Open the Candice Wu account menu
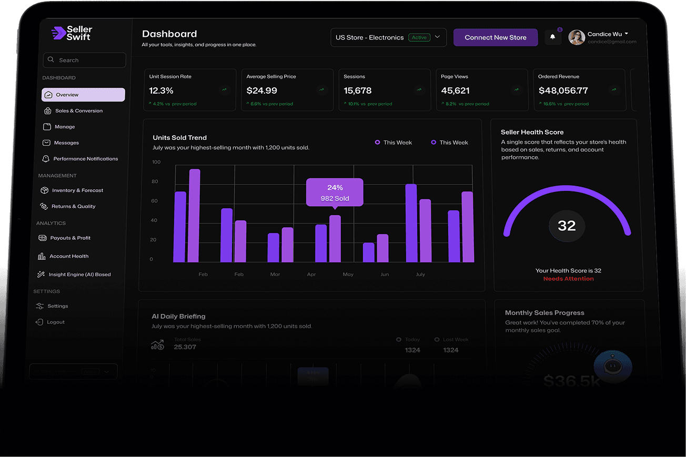686x457 pixels. click(x=604, y=34)
